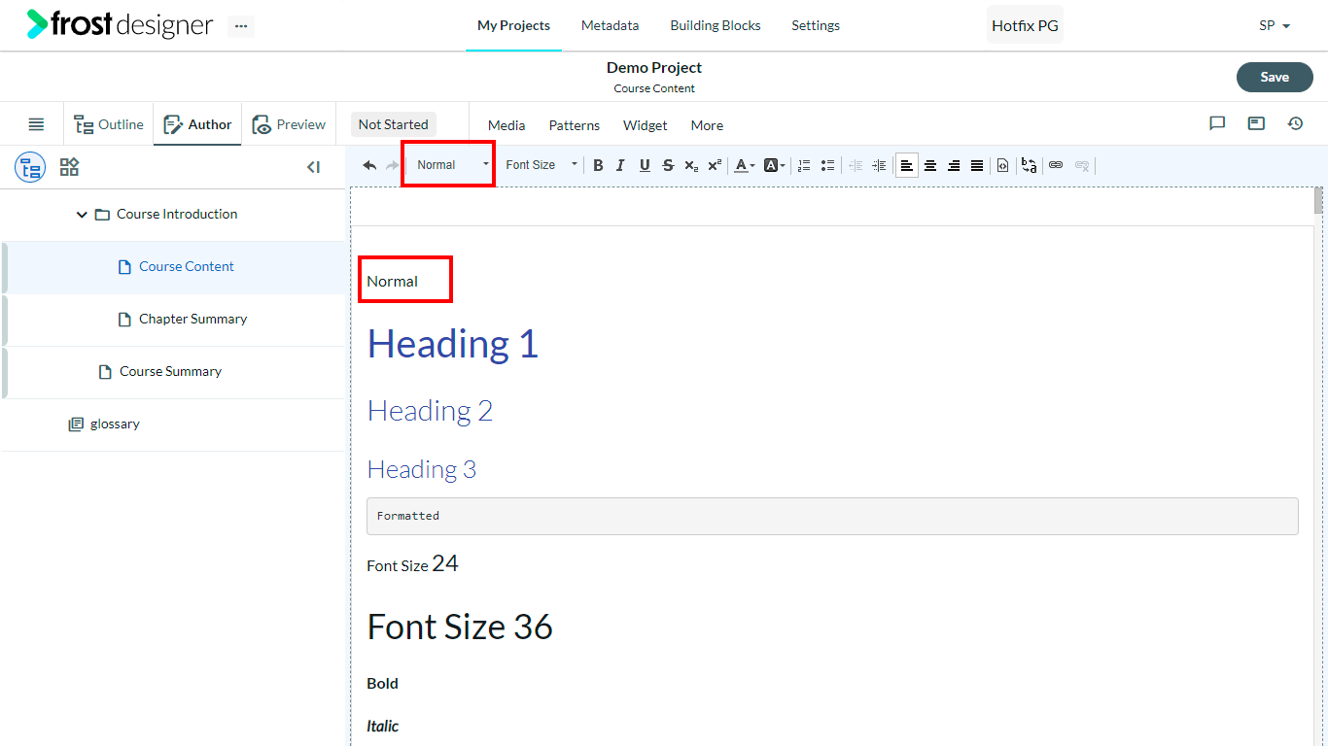Increase the paragraph indent
The height and width of the screenshot is (746, 1328).
pyautogui.click(x=879, y=165)
